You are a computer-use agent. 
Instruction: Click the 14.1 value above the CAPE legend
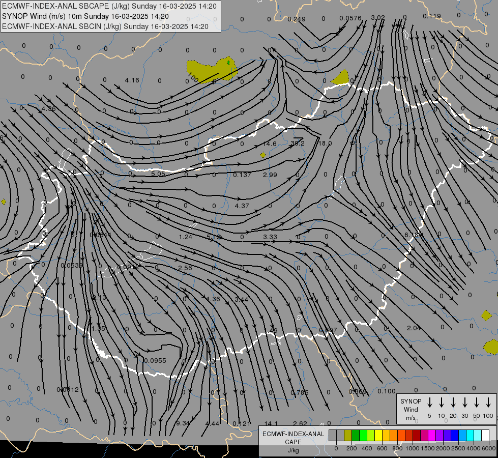tap(271, 424)
